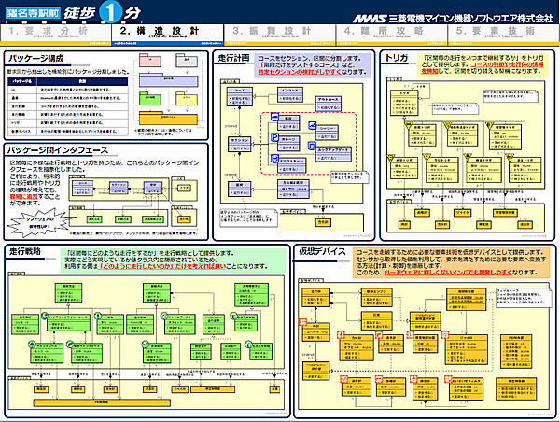Click the orange description box in 仮想デバイス
Screen dimensions: 560x422
coord(448,238)
